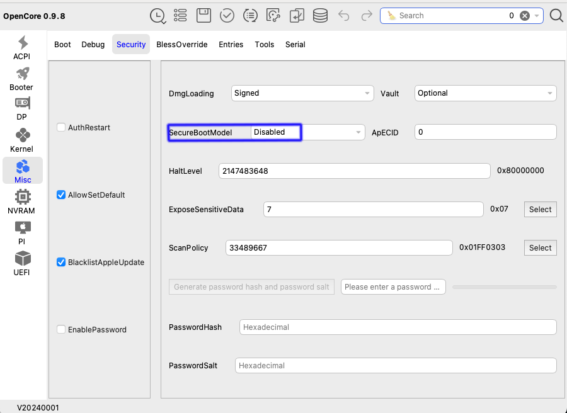Switch to the Debug tab
Image resolution: width=567 pixels, height=413 pixels.
(x=93, y=45)
